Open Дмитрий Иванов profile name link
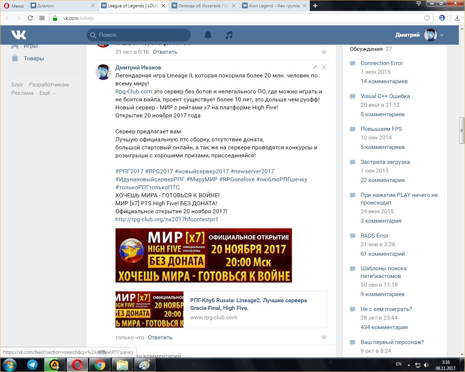Screen dimensions: 465x372 138,68
